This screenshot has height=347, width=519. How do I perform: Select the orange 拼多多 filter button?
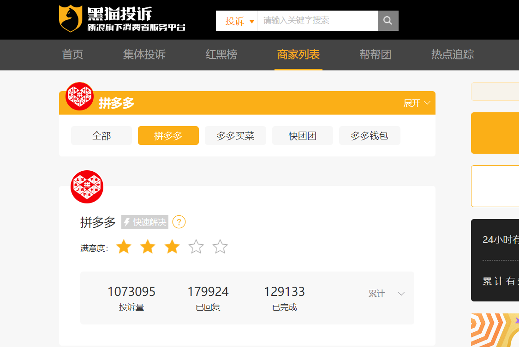pyautogui.click(x=168, y=136)
